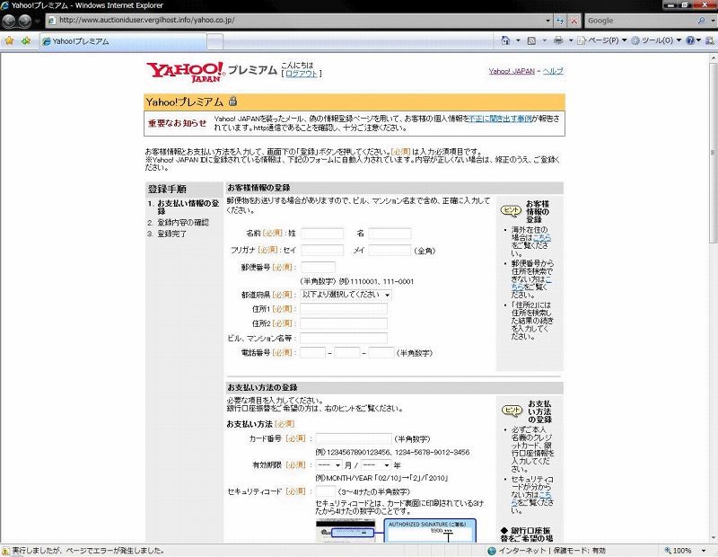
Task: Click the 名 (given name) input field
Action: [390, 234]
